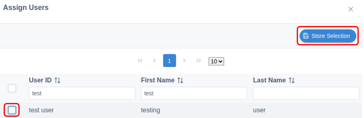364x118 pixels.
Task: Select the test user table row
Action: (182, 110)
